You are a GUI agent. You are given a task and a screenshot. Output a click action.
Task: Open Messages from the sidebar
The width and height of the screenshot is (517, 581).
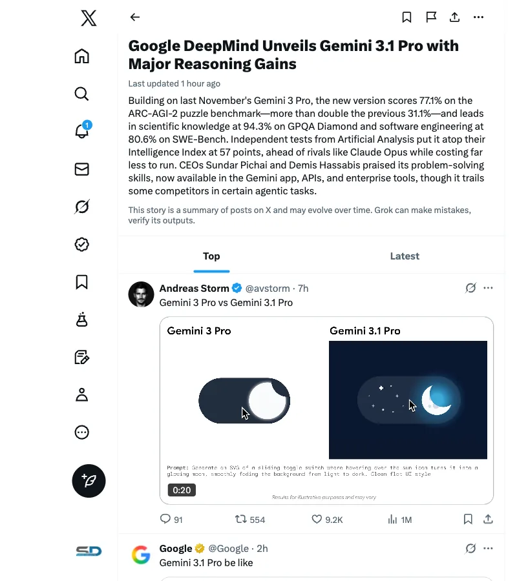click(81, 169)
